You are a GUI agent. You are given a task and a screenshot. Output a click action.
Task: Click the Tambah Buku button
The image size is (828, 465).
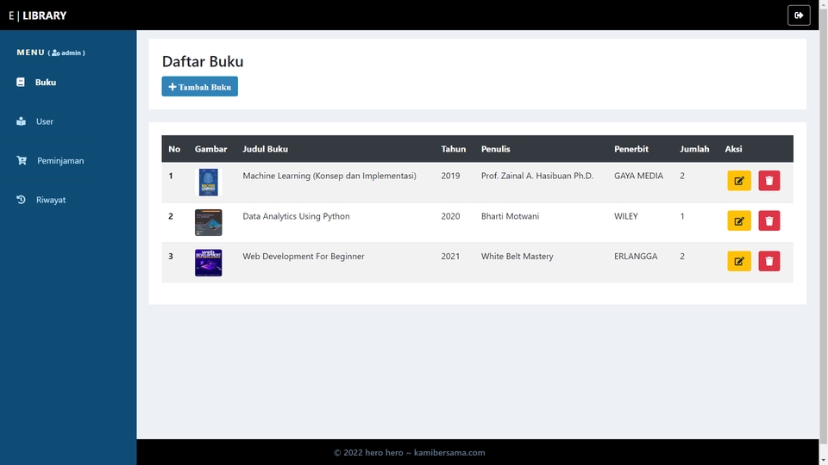point(199,86)
